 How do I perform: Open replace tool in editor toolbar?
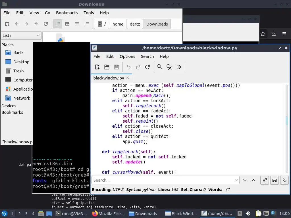tap(169, 67)
